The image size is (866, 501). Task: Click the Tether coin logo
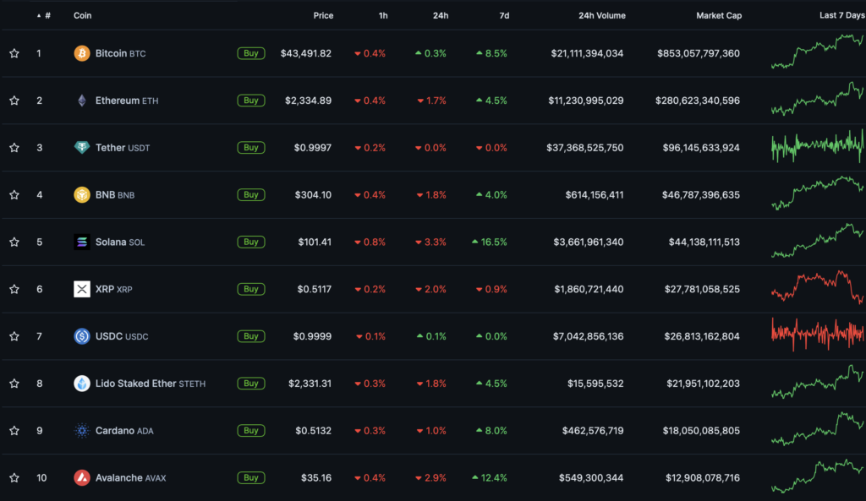(82, 148)
